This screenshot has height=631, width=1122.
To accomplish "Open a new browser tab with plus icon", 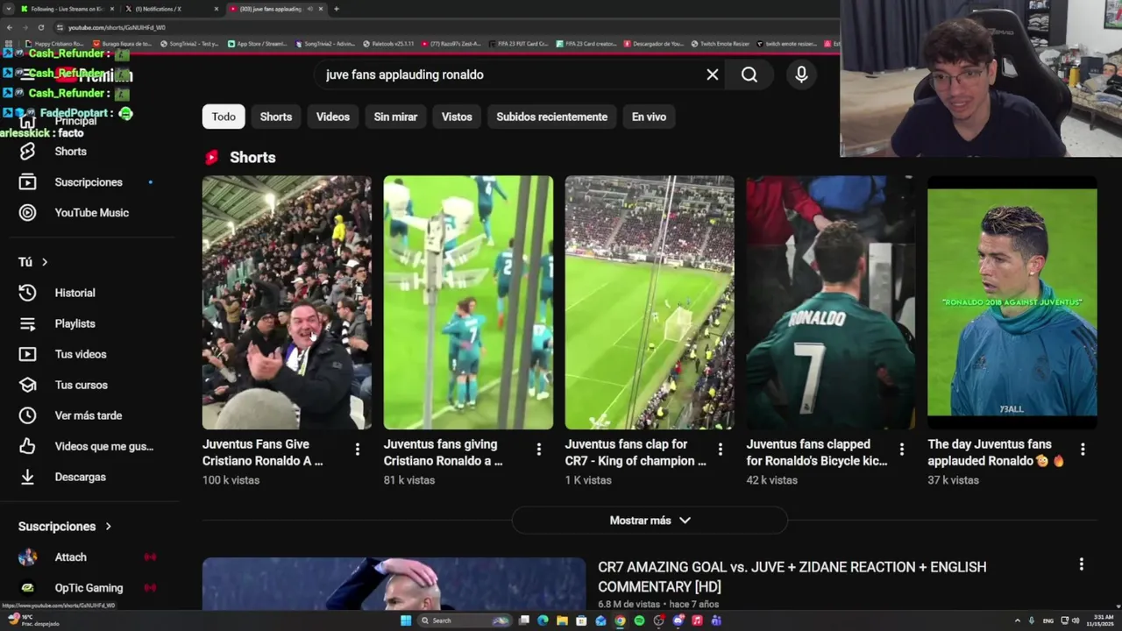I will 337,9.
